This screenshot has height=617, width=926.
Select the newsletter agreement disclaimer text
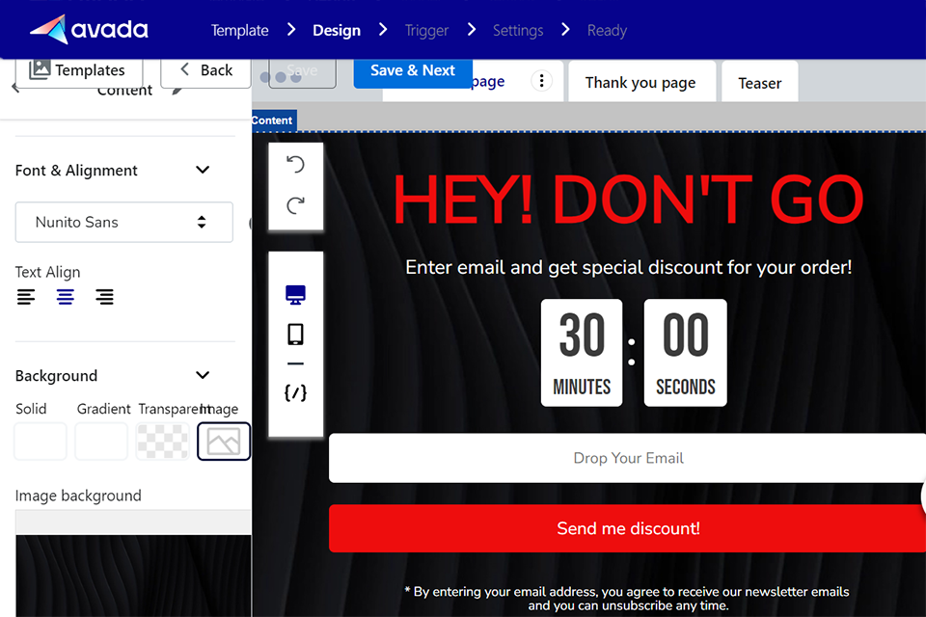pyautogui.click(x=628, y=598)
